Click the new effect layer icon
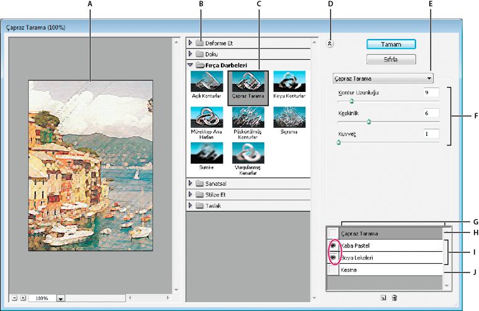 click(383, 298)
